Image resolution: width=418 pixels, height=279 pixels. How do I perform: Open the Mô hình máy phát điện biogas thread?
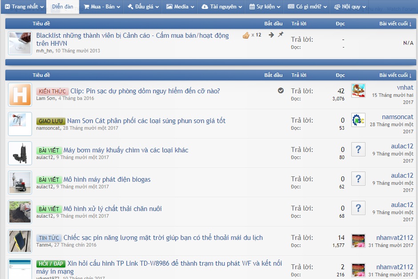(x=107, y=179)
